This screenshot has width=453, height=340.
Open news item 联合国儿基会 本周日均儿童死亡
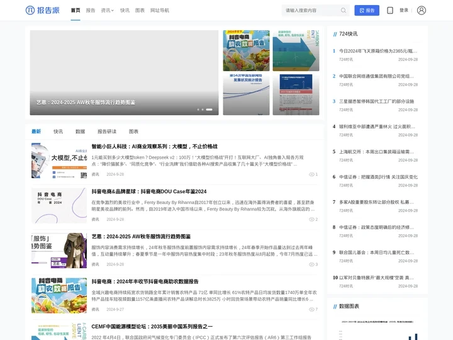(x=376, y=252)
